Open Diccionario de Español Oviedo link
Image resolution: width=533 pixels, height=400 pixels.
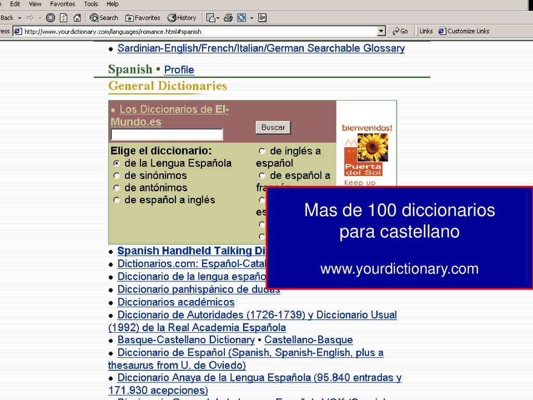(x=246, y=359)
